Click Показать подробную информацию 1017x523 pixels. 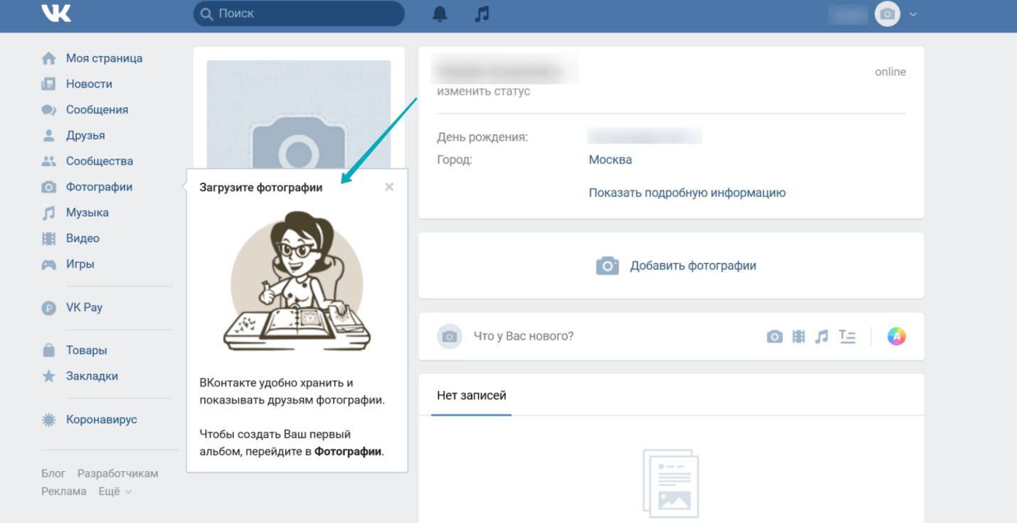pos(687,193)
